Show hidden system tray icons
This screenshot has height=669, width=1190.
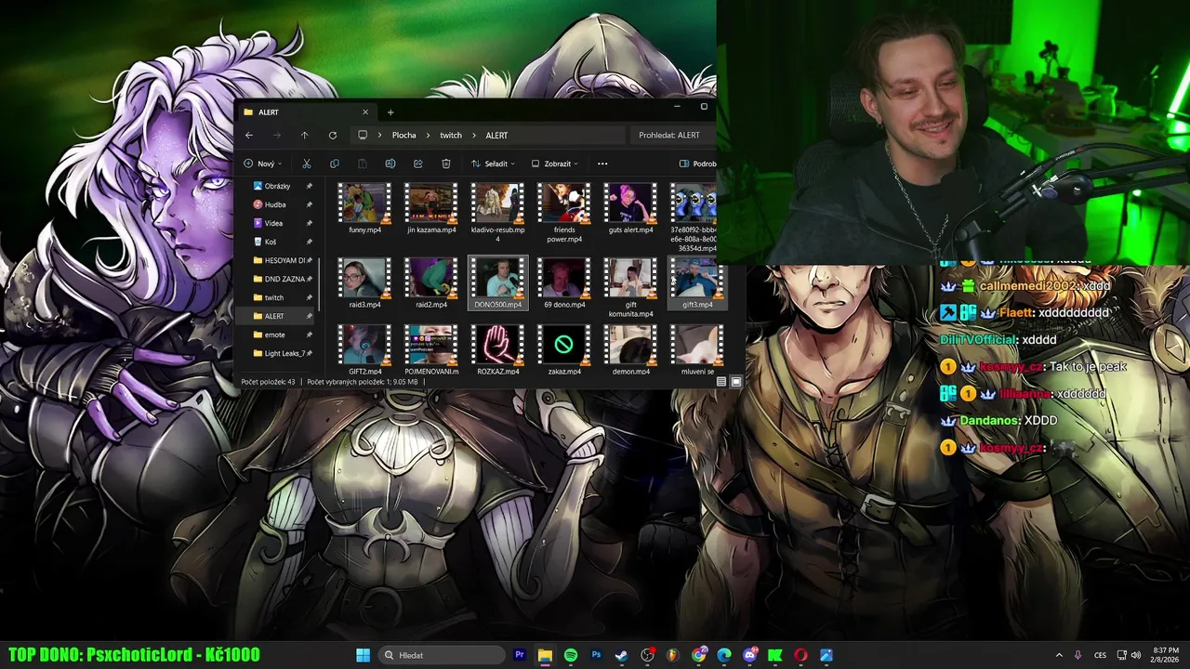pos(1059,655)
